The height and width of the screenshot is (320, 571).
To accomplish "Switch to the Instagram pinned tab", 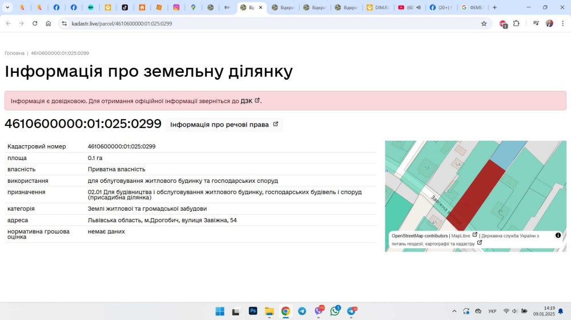I will click(176, 7).
